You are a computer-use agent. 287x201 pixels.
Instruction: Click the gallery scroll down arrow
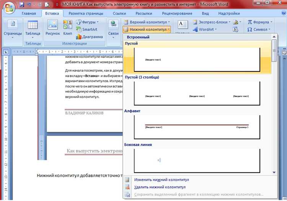coord(274,172)
